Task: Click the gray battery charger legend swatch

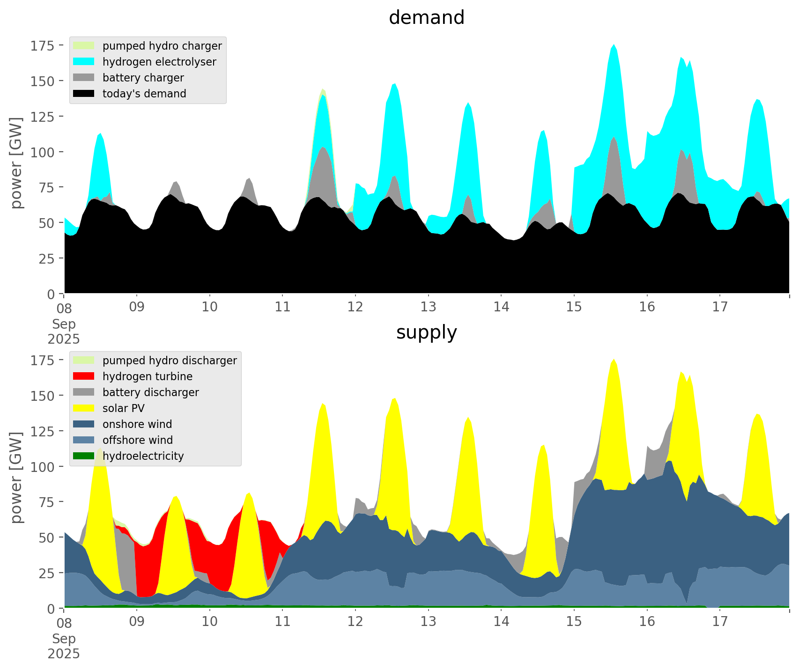Action: click(x=84, y=78)
